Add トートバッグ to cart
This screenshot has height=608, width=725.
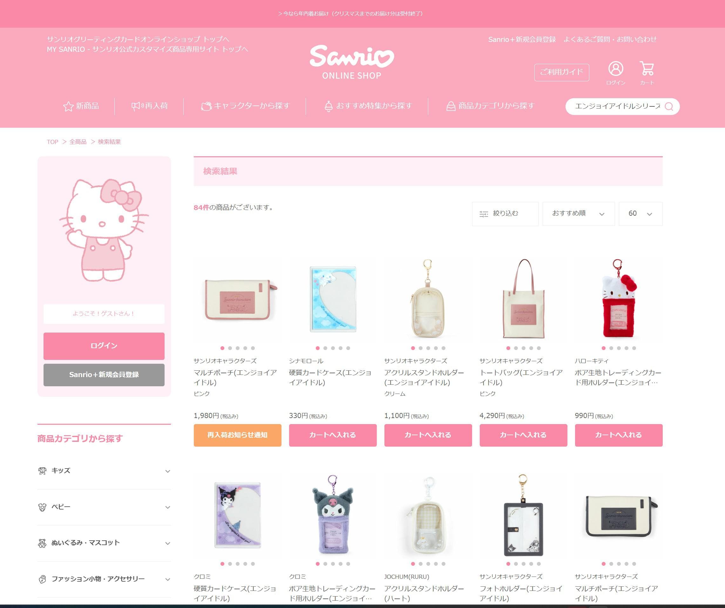coord(523,435)
